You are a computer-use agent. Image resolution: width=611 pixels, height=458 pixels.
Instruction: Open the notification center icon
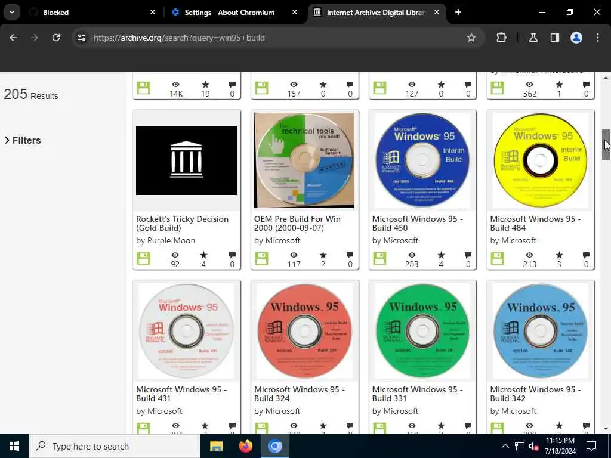(591, 446)
